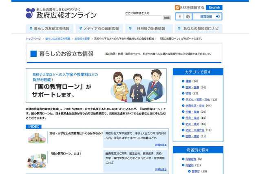Switch site language with English button
This screenshot has height=174, width=261.
coord(214,7)
